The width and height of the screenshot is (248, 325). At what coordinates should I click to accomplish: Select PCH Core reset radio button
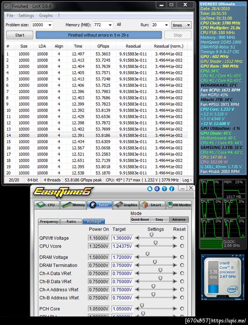coord(182,308)
